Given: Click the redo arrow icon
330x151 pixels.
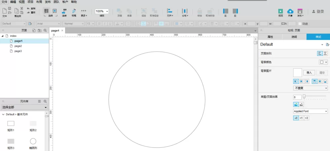Looking at the screenshot, I should 28,12.
